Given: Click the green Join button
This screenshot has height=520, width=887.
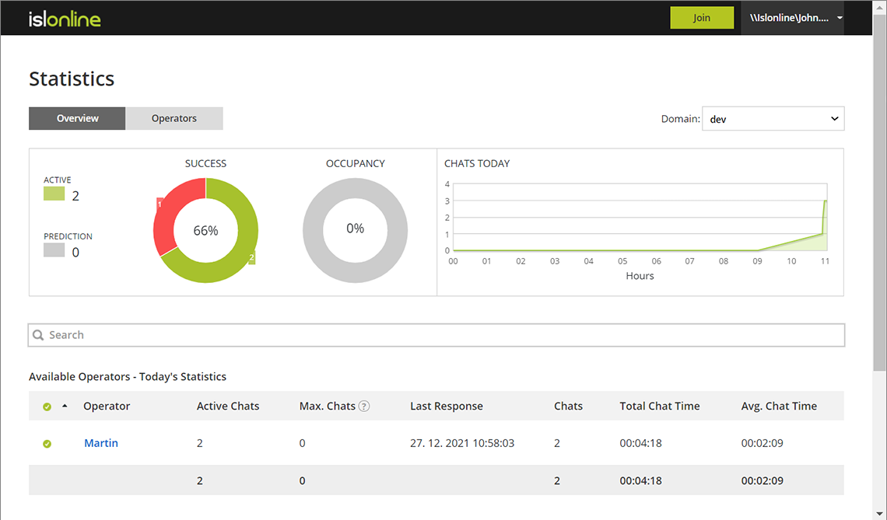Looking at the screenshot, I should point(702,17).
